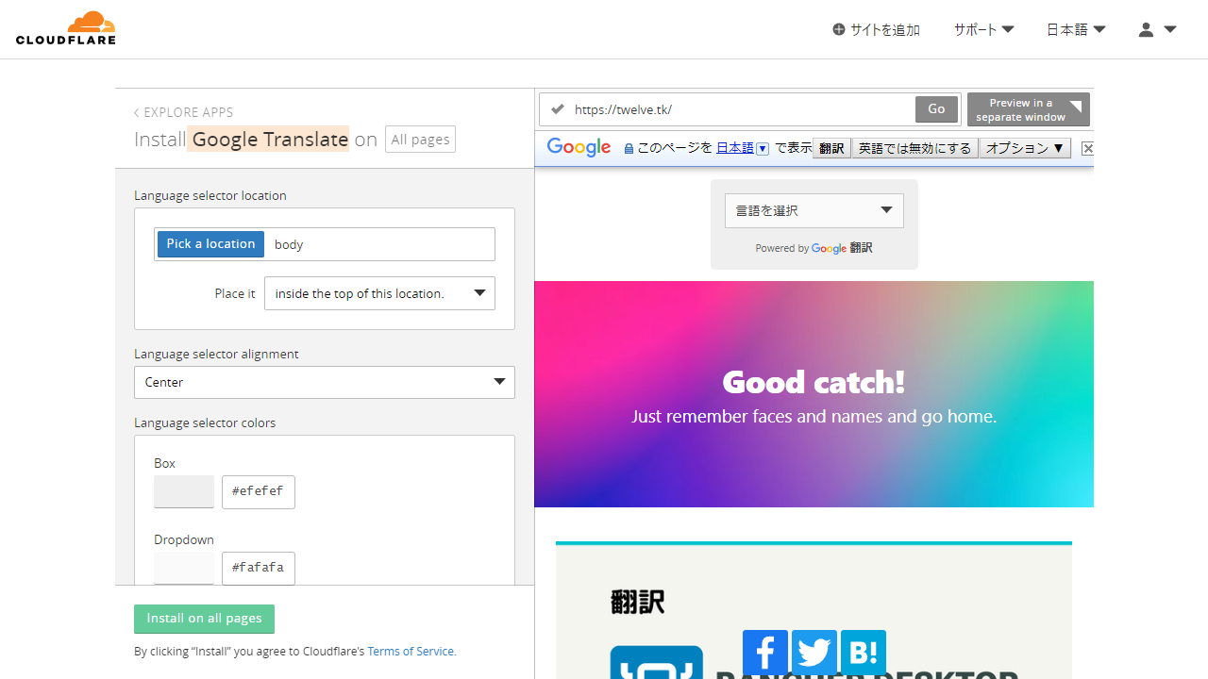This screenshot has height=679, width=1208.
Task: Expand the 'Place it' position dropdown
Action: point(379,293)
